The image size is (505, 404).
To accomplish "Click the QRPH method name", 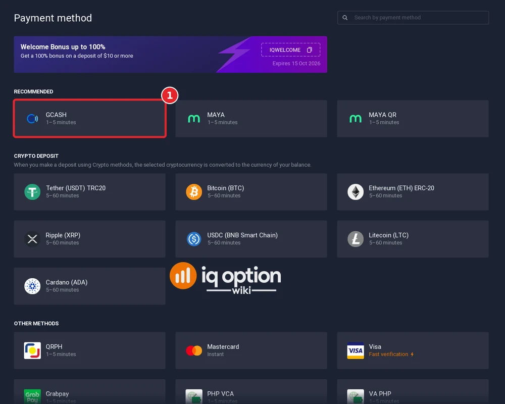I will pos(54,346).
